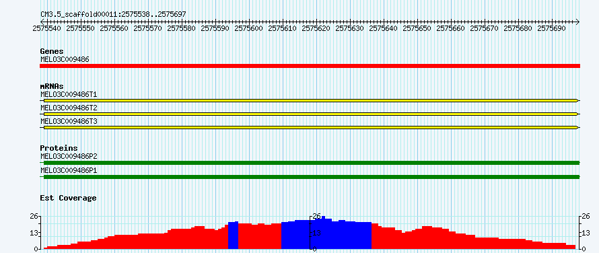Click the red MELO3C009486 gene bar
This screenshot has height=253, width=599.
(x=310, y=66)
